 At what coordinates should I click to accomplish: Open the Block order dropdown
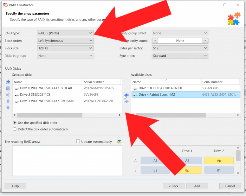coord(65,41)
